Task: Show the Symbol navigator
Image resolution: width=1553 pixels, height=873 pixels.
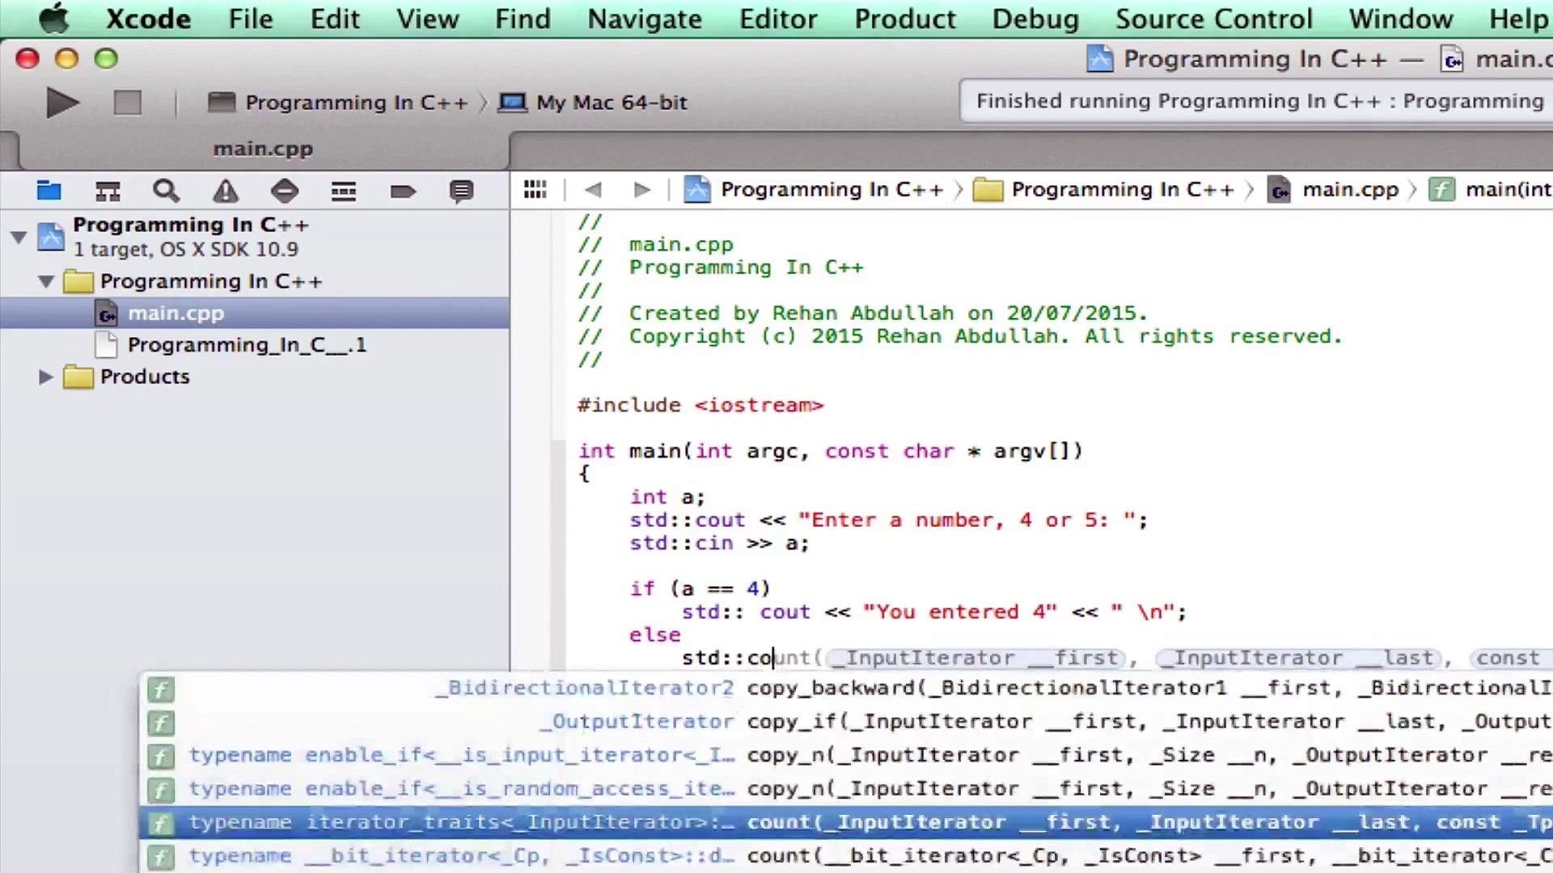Action: (108, 191)
